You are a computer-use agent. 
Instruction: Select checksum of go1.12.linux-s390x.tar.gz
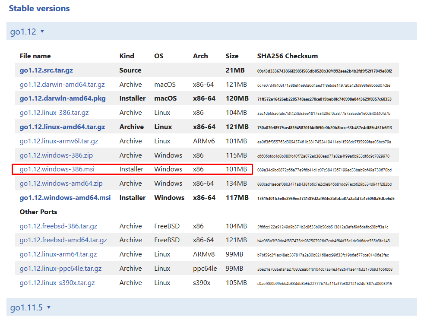coord(325,284)
